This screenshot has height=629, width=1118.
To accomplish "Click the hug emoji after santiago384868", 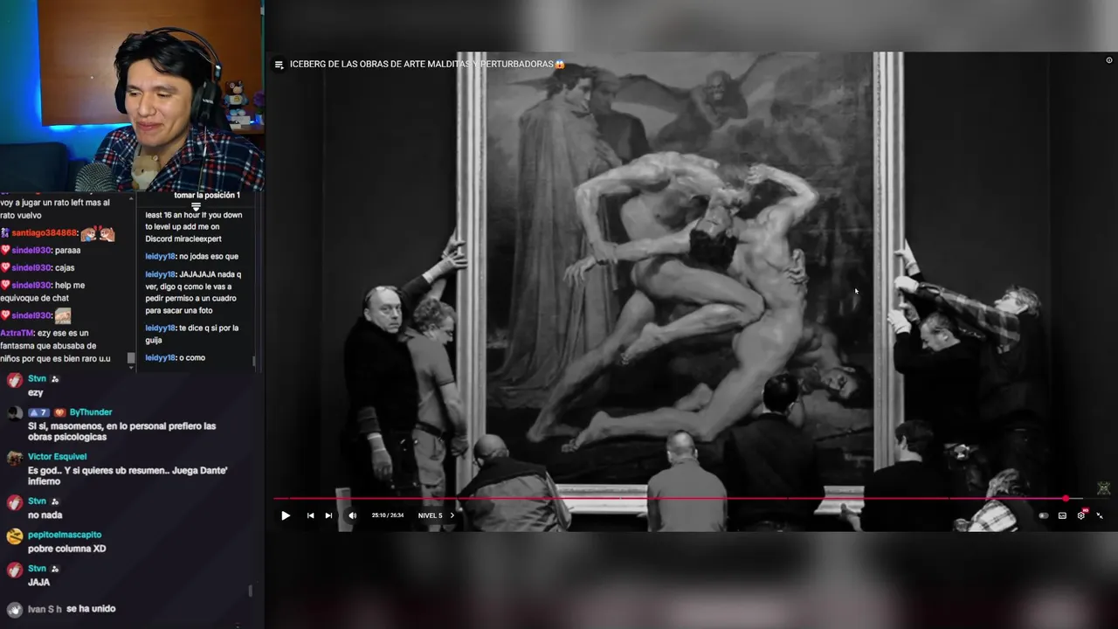I will click(98, 233).
